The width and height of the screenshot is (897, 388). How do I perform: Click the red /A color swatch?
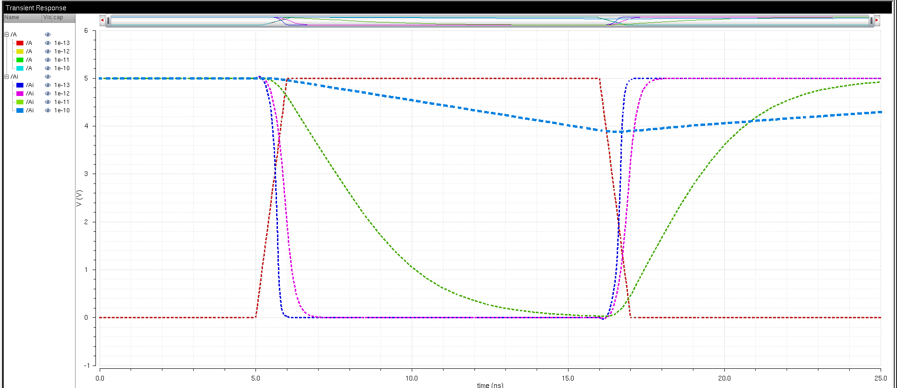coord(20,43)
